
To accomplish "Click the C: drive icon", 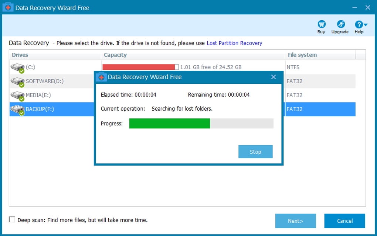I will click(x=17, y=67).
